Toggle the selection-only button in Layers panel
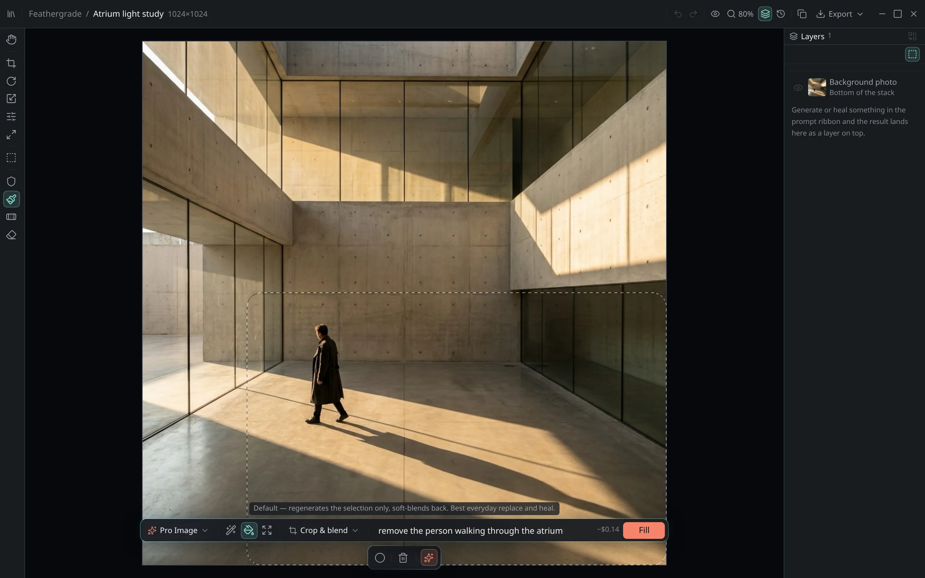Image resolution: width=925 pixels, height=578 pixels. (x=912, y=54)
